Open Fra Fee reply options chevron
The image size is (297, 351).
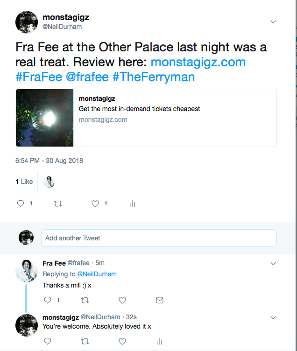click(x=273, y=264)
